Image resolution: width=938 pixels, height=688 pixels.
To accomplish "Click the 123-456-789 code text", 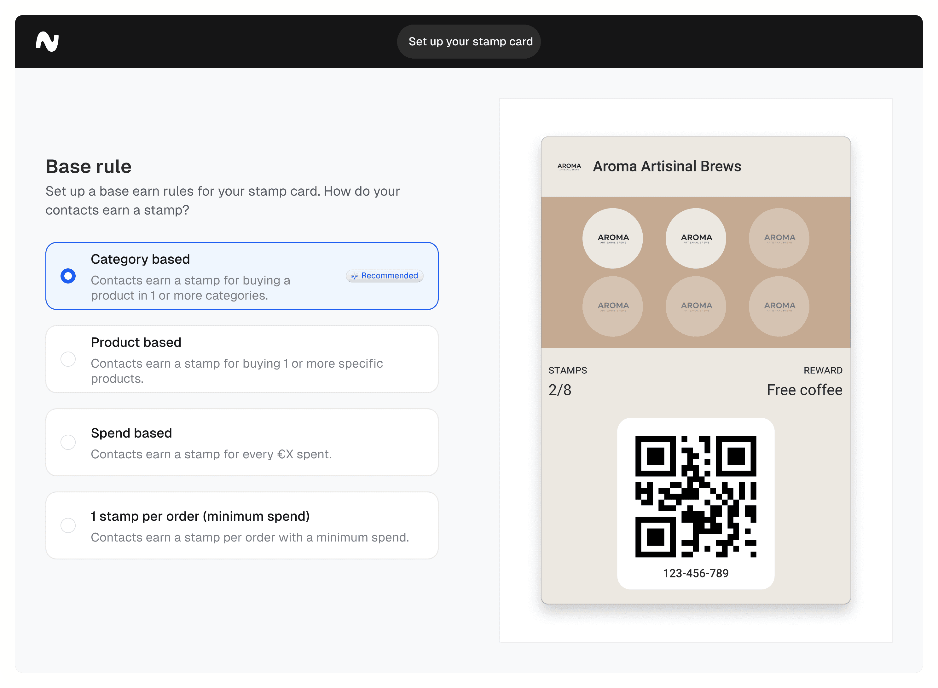I will tap(696, 573).
